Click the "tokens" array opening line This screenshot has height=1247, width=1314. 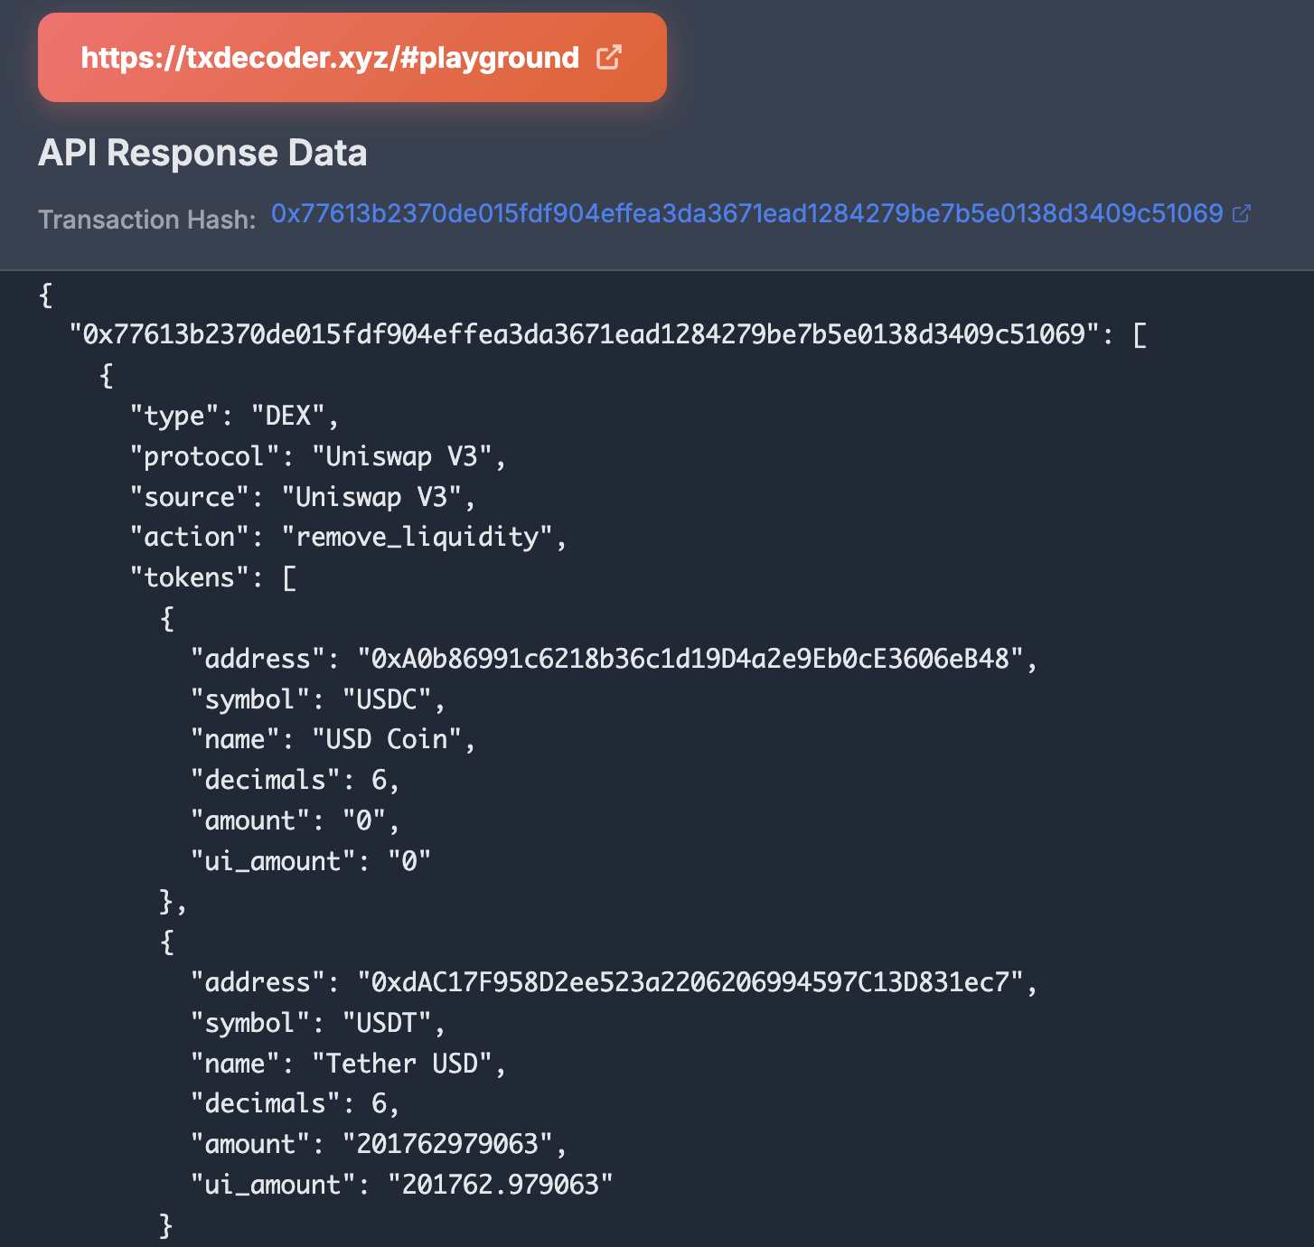click(213, 577)
